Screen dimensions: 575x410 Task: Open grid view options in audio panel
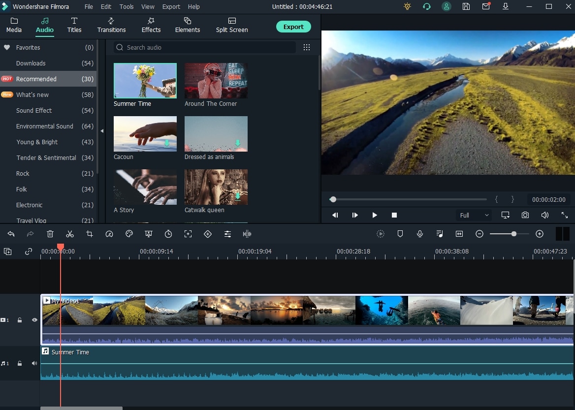point(307,47)
